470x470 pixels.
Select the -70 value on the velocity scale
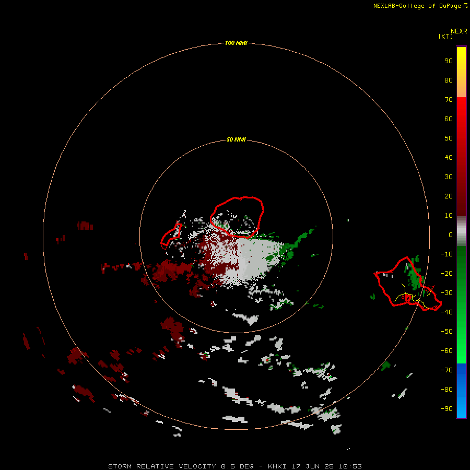(x=446, y=370)
